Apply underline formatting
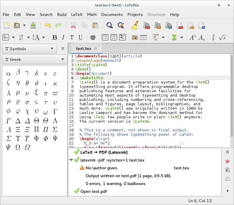This screenshot has width=234, height=205. tap(81, 37)
